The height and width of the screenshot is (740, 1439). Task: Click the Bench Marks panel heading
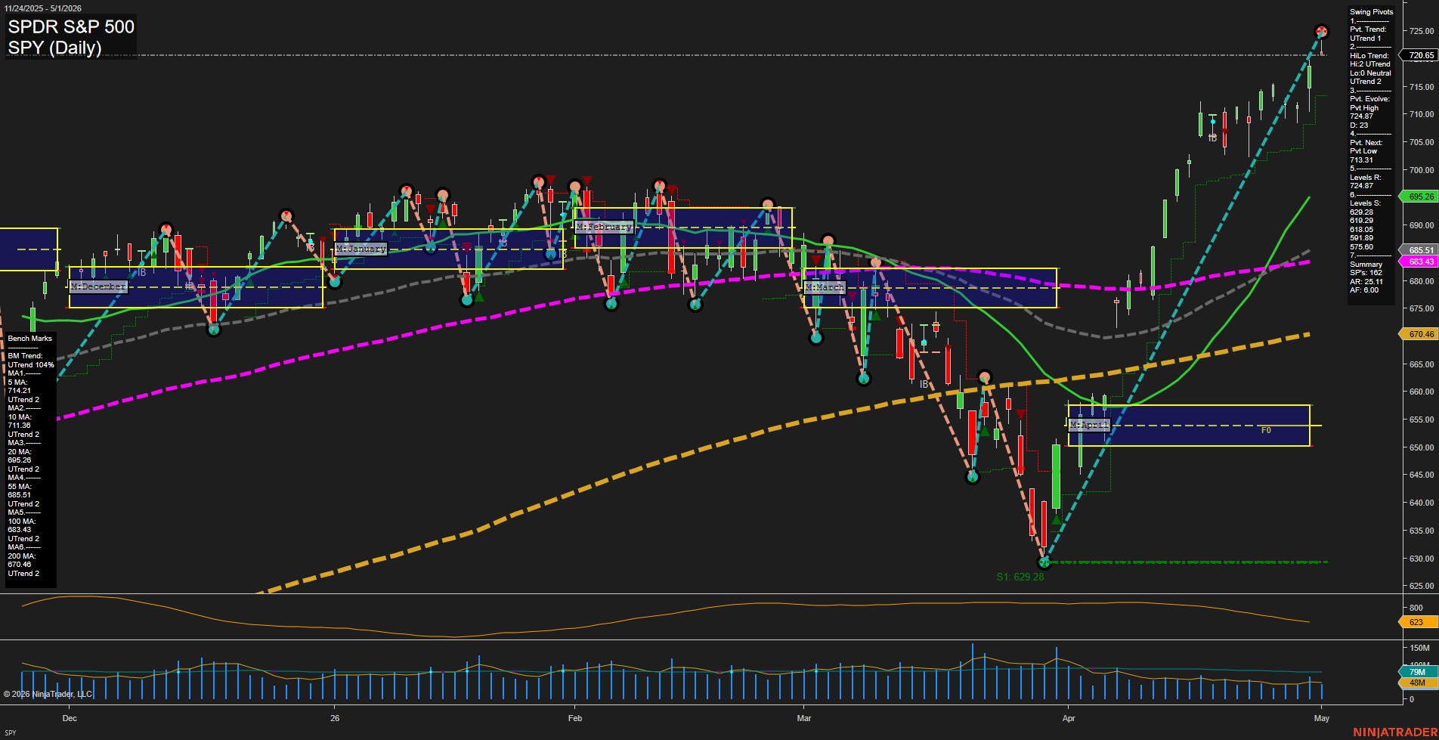point(30,339)
